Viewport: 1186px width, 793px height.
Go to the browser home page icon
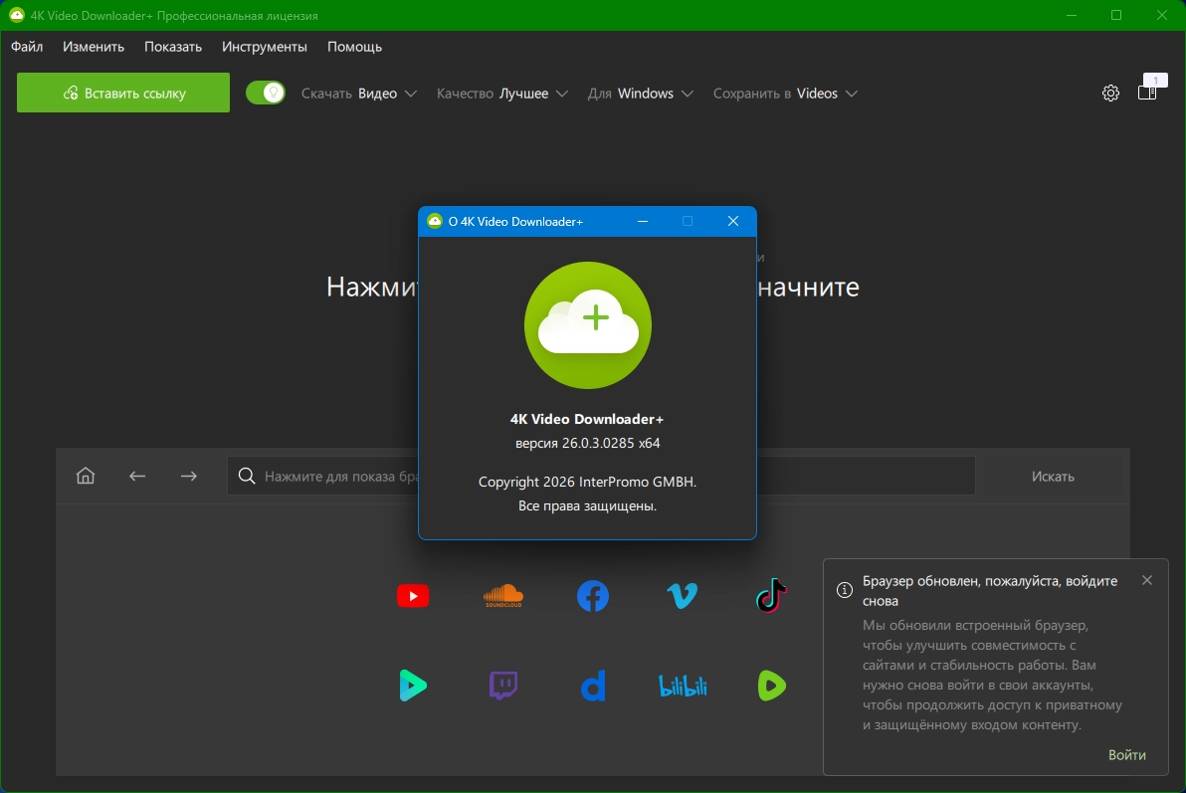(x=86, y=477)
